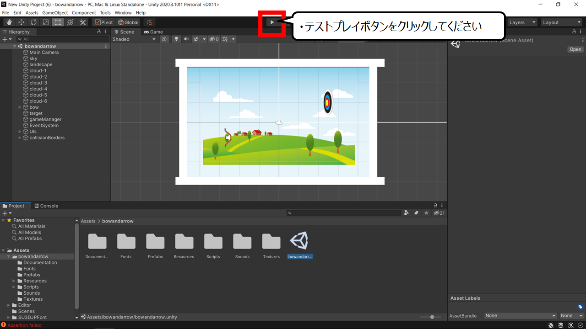Open the Shaded draw mode dropdown
Image resolution: width=586 pixels, height=329 pixels.
(x=134, y=39)
